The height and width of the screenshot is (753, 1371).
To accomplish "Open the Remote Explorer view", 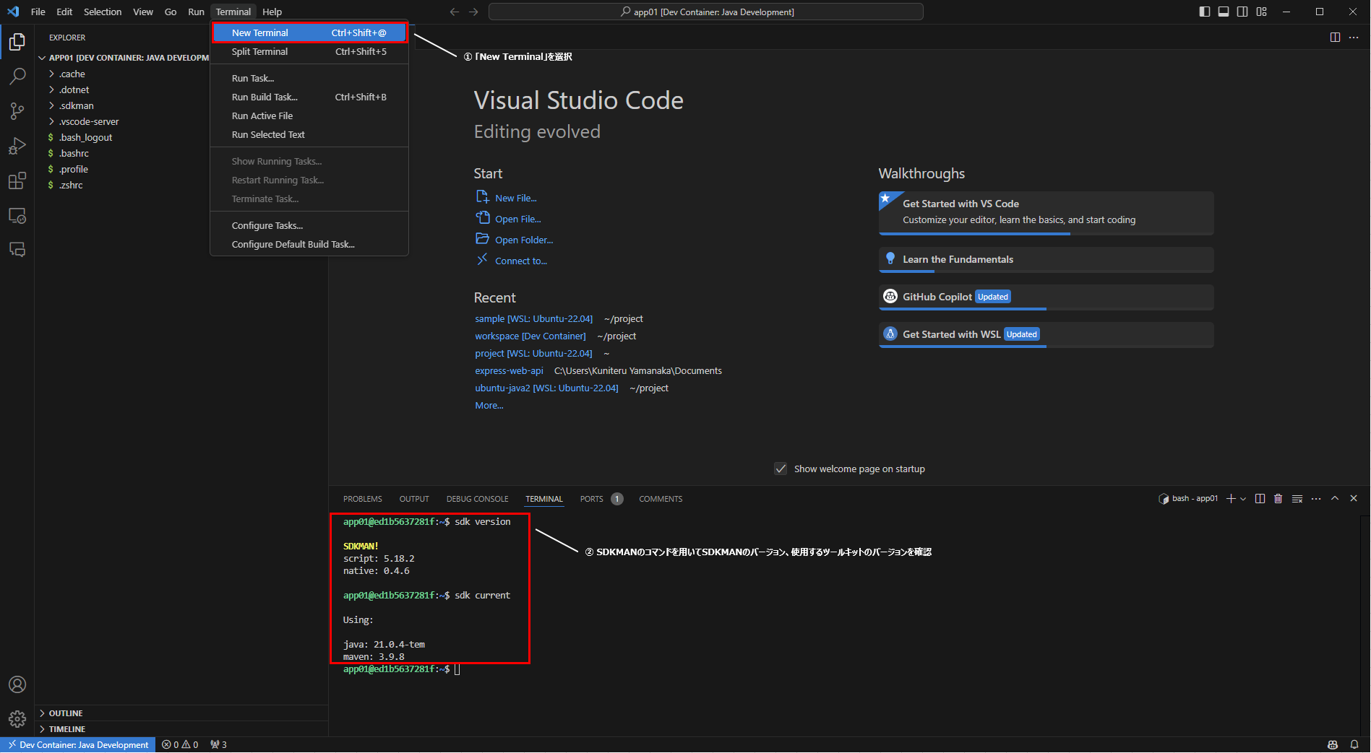I will click(17, 215).
